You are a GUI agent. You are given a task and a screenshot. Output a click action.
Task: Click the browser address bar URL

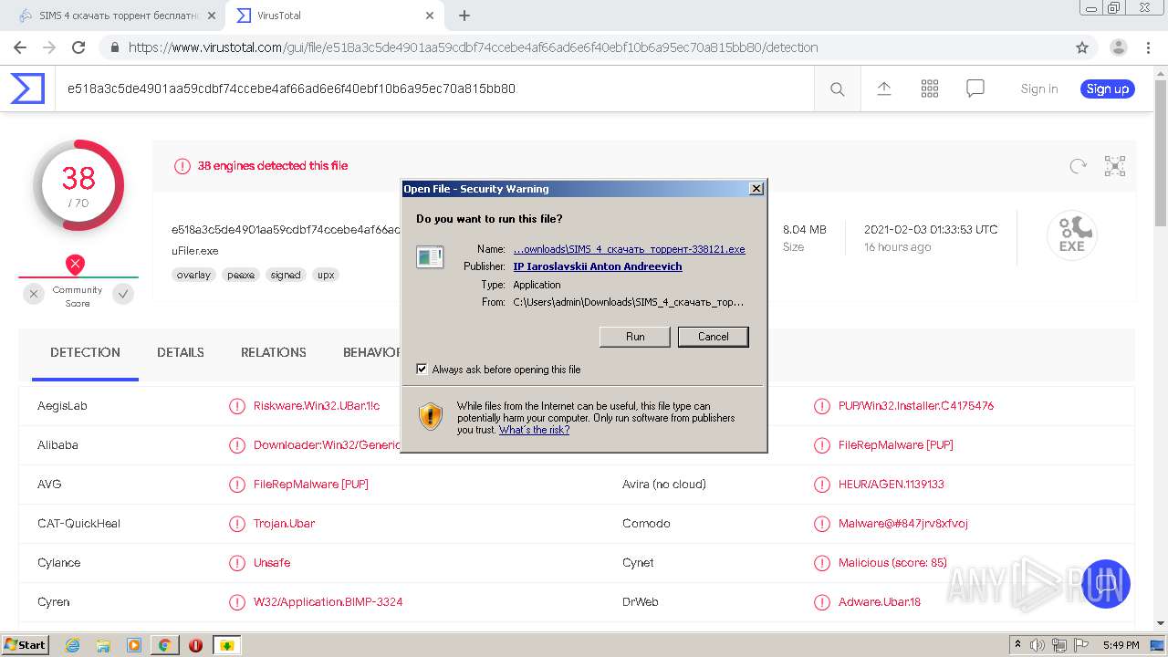(473, 47)
